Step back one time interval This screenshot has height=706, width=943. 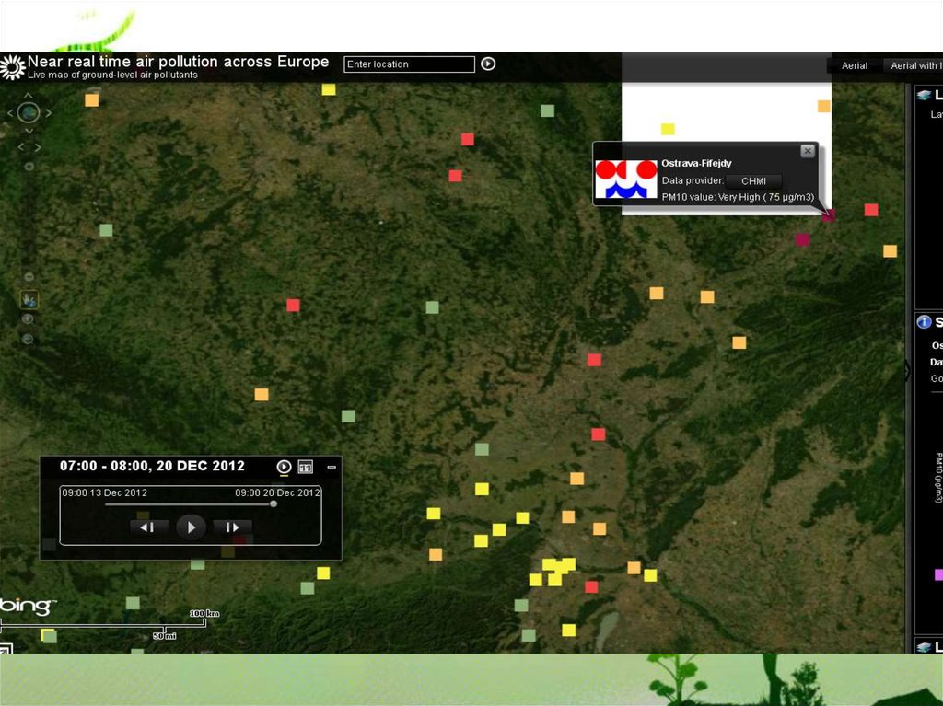[x=148, y=527]
